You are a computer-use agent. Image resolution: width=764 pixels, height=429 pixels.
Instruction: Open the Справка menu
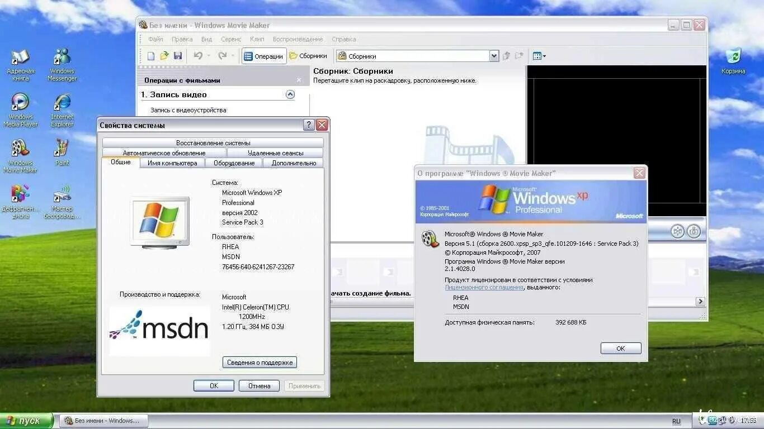pyautogui.click(x=343, y=39)
